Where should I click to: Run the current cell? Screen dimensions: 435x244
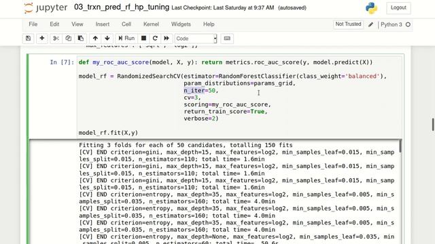(x=126, y=39)
